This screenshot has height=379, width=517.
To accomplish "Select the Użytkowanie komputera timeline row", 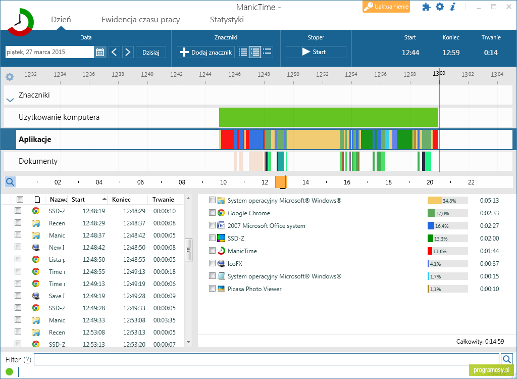I will pyautogui.click(x=258, y=117).
